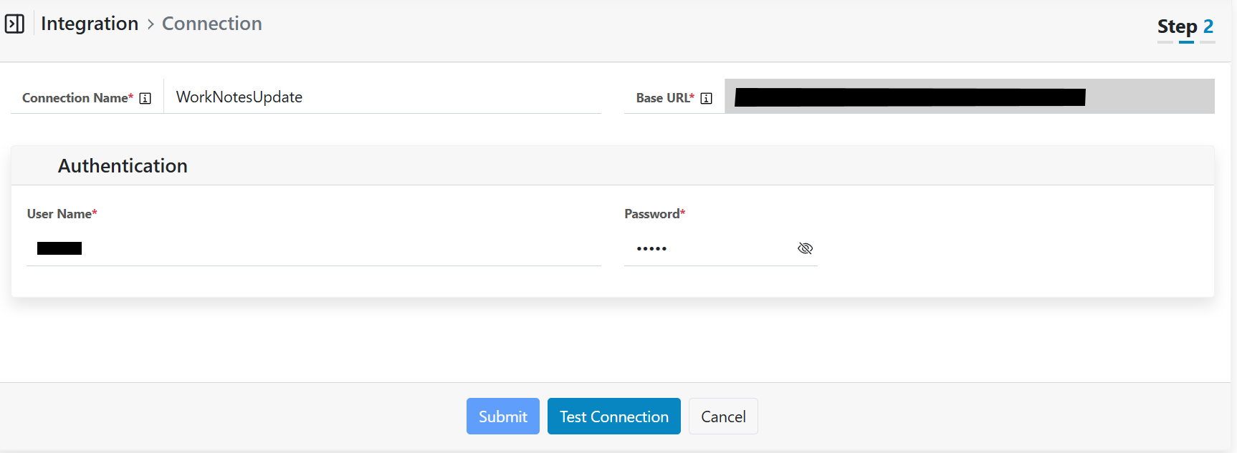Click the Step 2 heading

(x=1185, y=26)
